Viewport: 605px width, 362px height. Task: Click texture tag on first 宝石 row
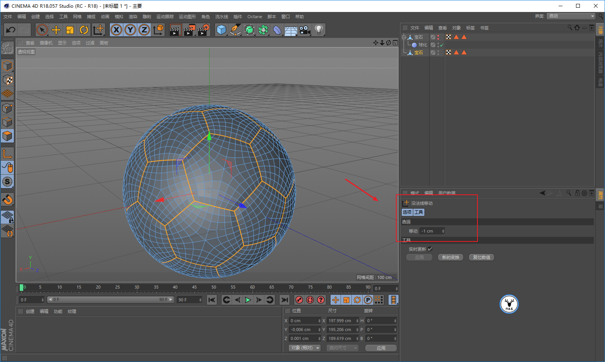448,37
